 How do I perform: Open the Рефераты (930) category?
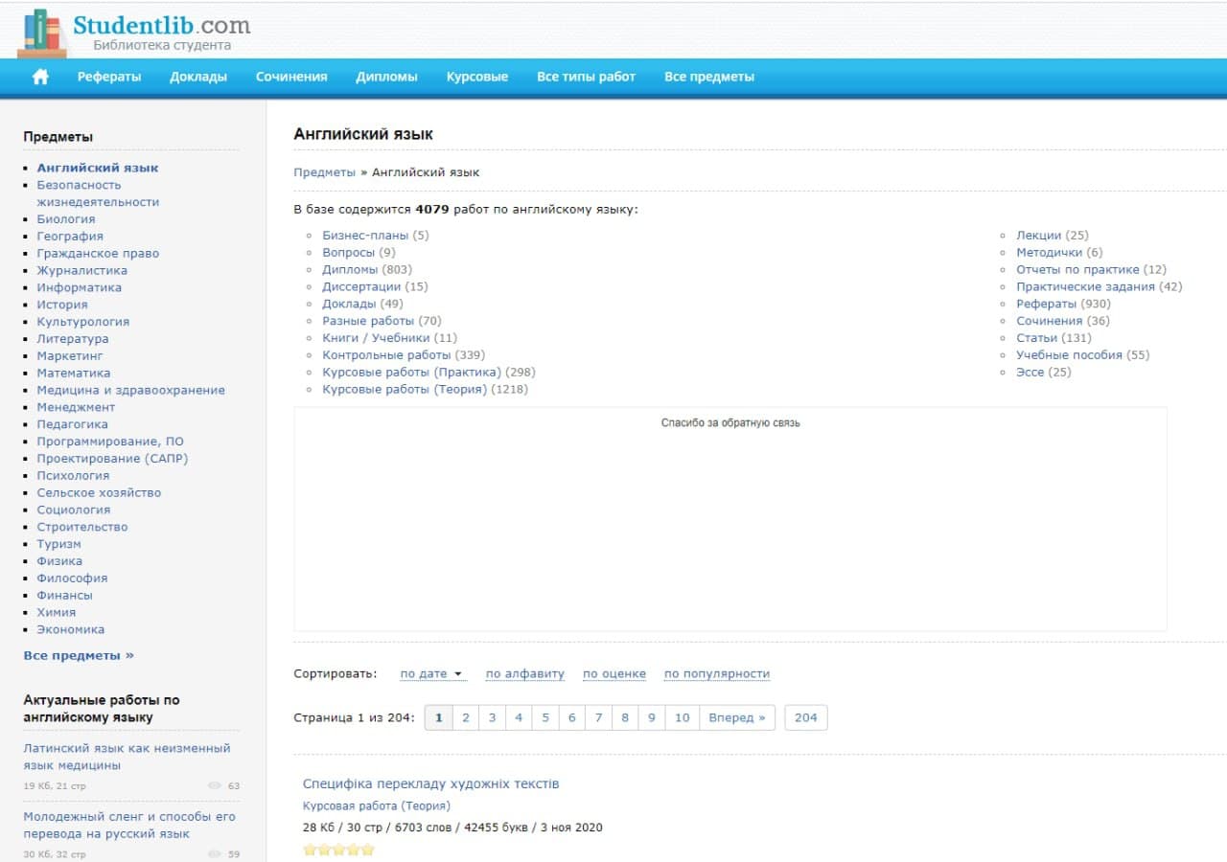click(1046, 305)
